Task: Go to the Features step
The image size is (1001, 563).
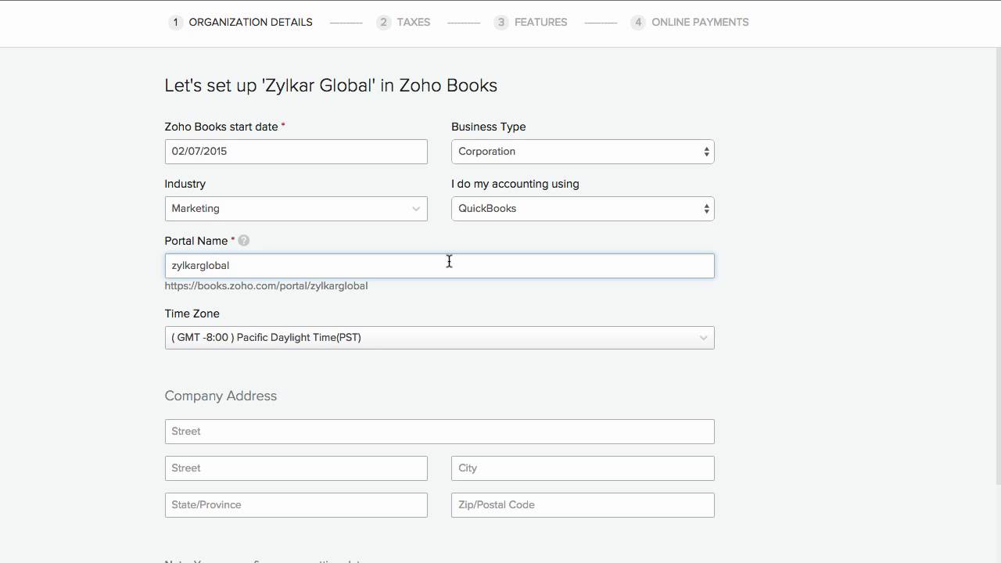Action: coord(531,22)
